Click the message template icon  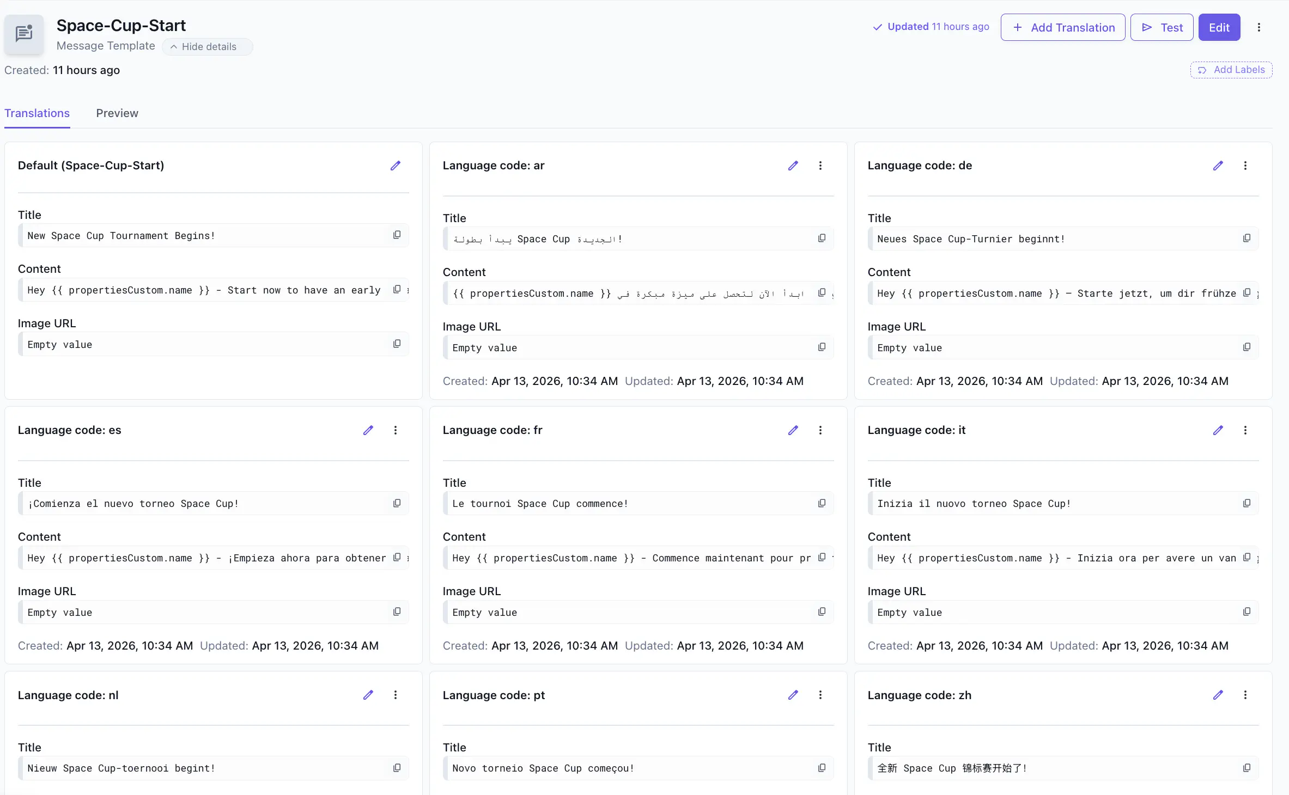point(24,34)
